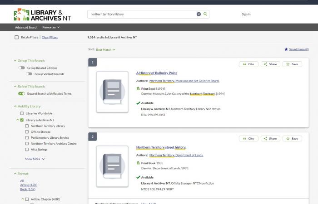
Task: Click the Print Book icon for Northern Territory street history
Action: pos(138,163)
